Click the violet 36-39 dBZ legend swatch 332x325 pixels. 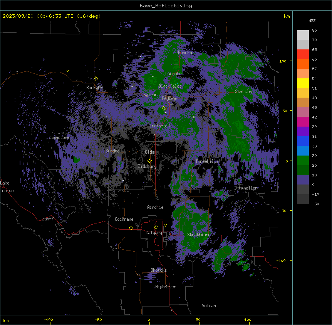303,132
